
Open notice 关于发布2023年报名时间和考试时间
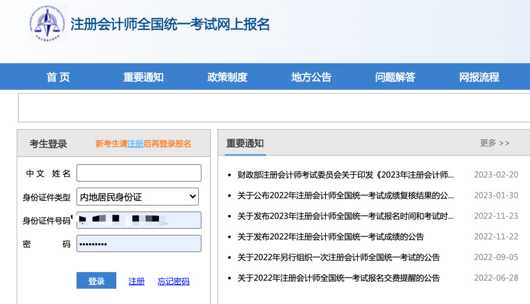pos(345,216)
